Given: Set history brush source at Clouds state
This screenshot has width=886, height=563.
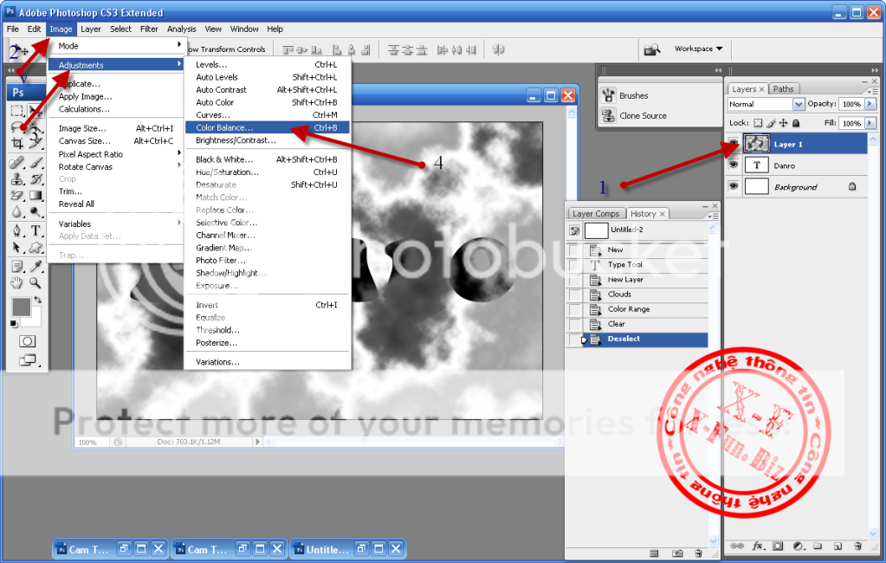Looking at the screenshot, I should [x=575, y=294].
